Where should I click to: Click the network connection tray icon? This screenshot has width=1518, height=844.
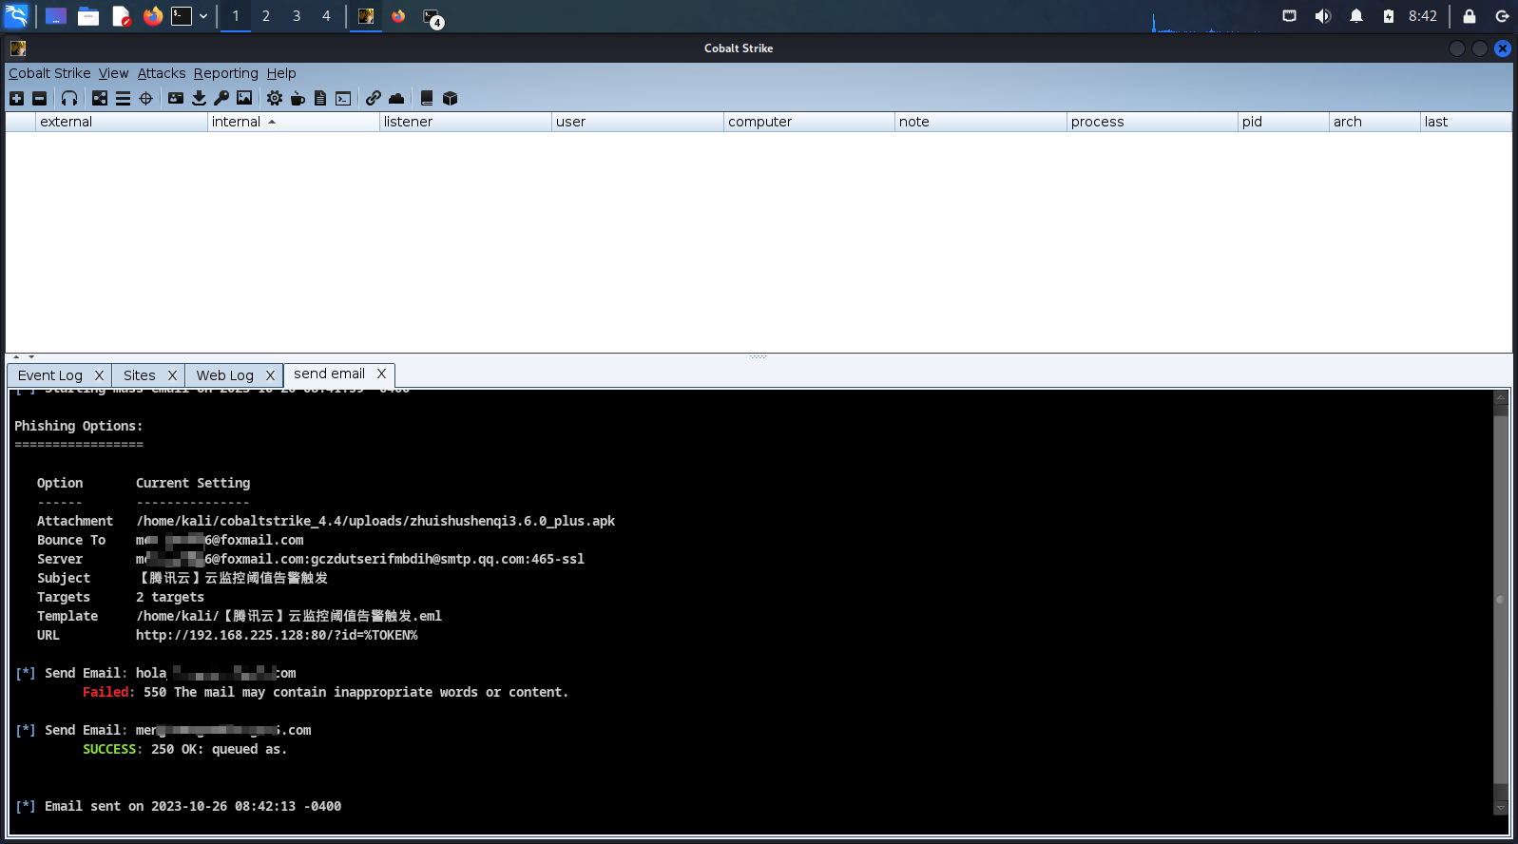(1290, 16)
